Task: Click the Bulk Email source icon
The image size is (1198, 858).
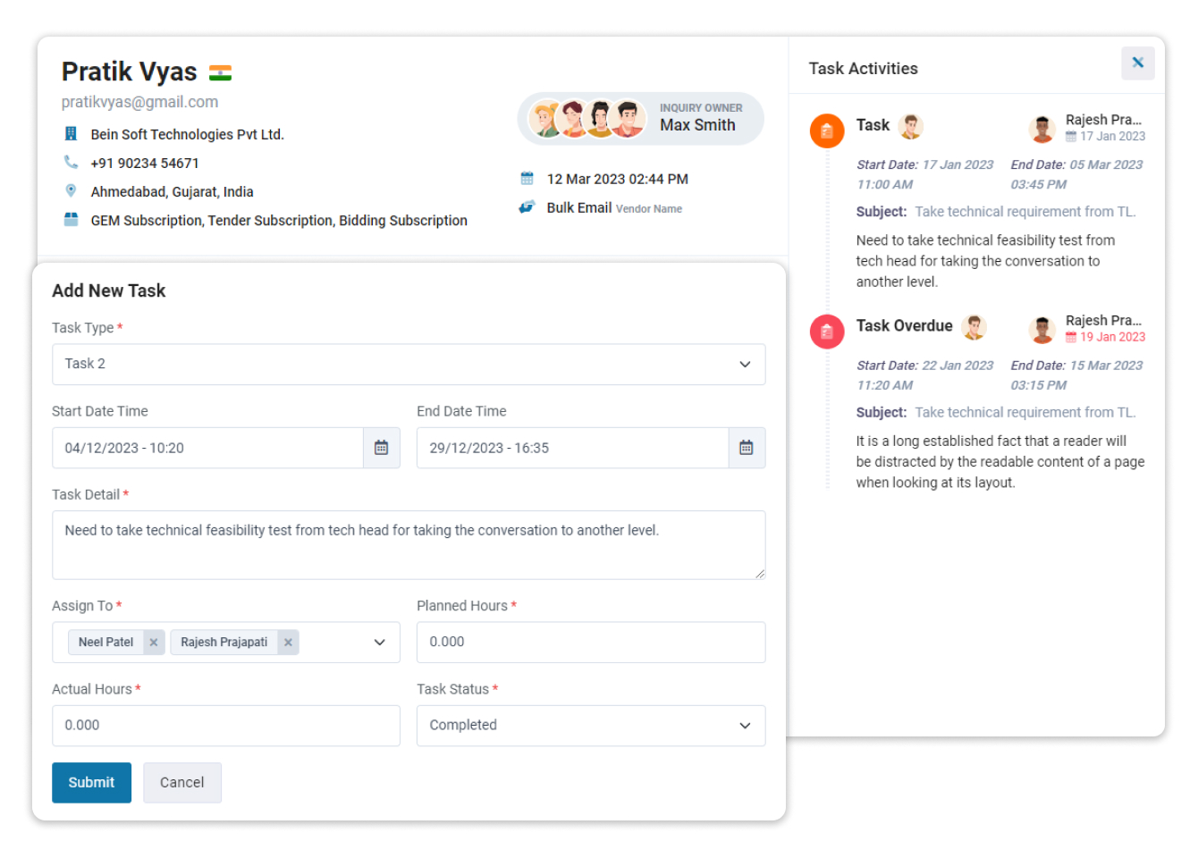Action: click(x=527, y=207)
